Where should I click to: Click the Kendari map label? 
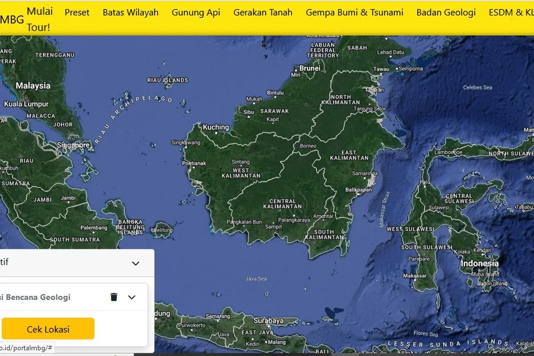coord(482,251)
